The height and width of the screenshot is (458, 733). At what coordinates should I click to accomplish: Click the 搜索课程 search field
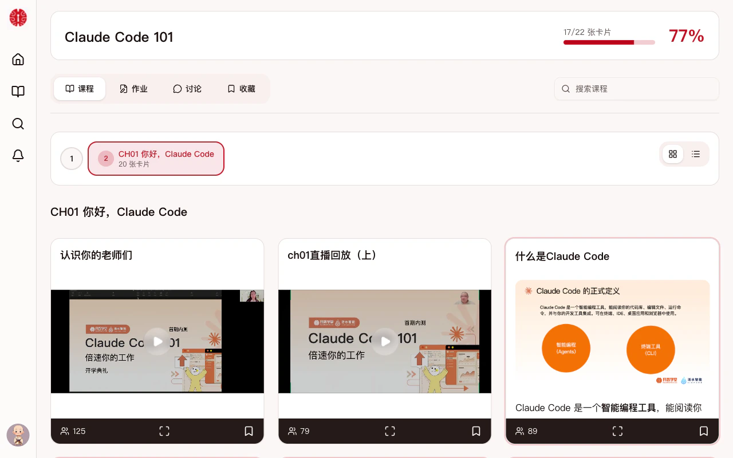tap(636, 89)
